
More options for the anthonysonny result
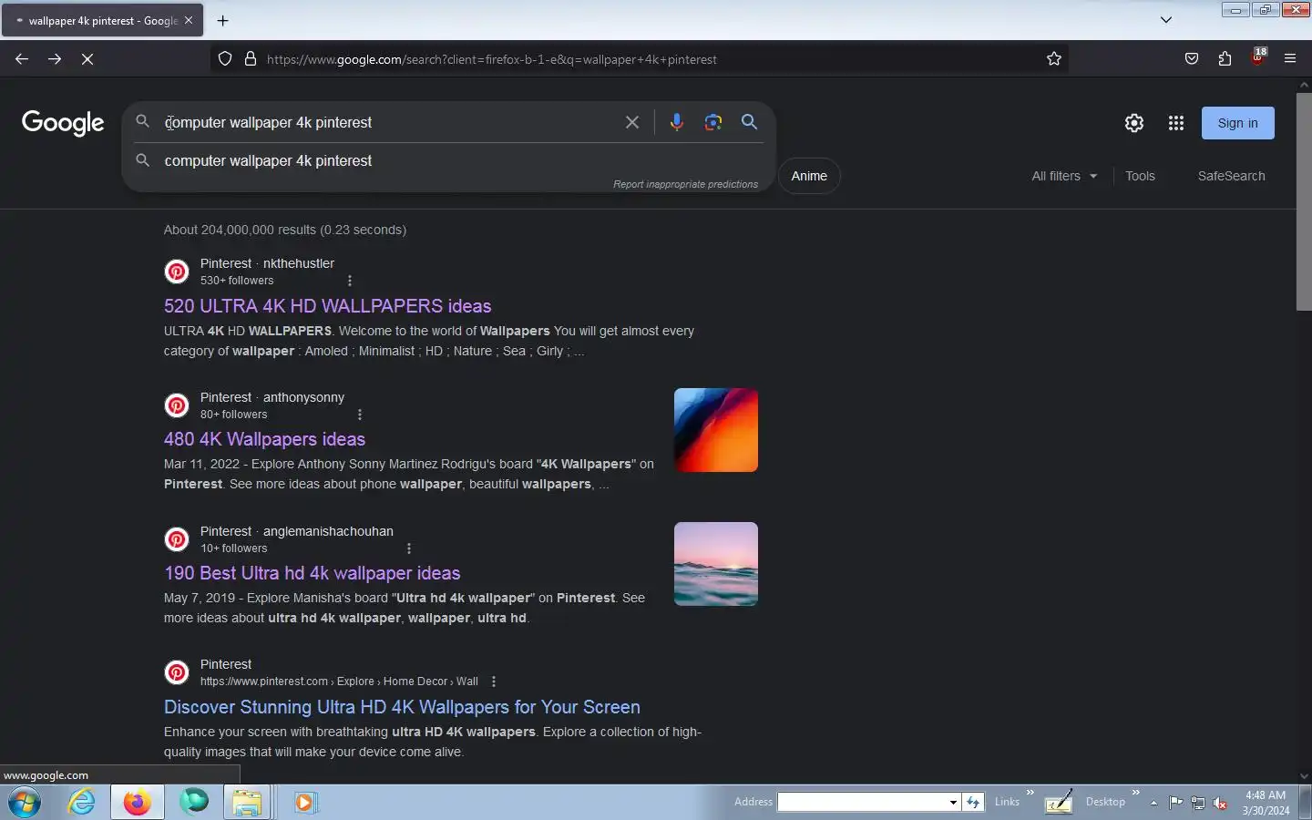(x=360, y=415)
